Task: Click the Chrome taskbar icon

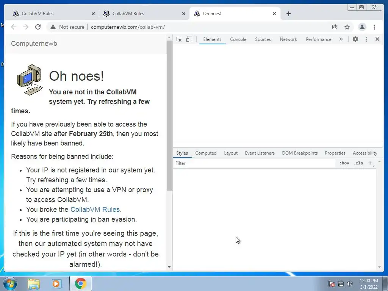Action: pyautogui.click(x=80, y=283)
